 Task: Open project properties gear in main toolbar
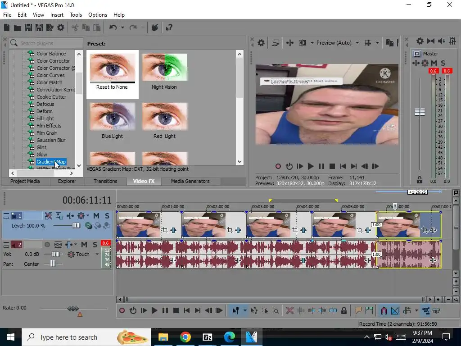coord(61,27)
